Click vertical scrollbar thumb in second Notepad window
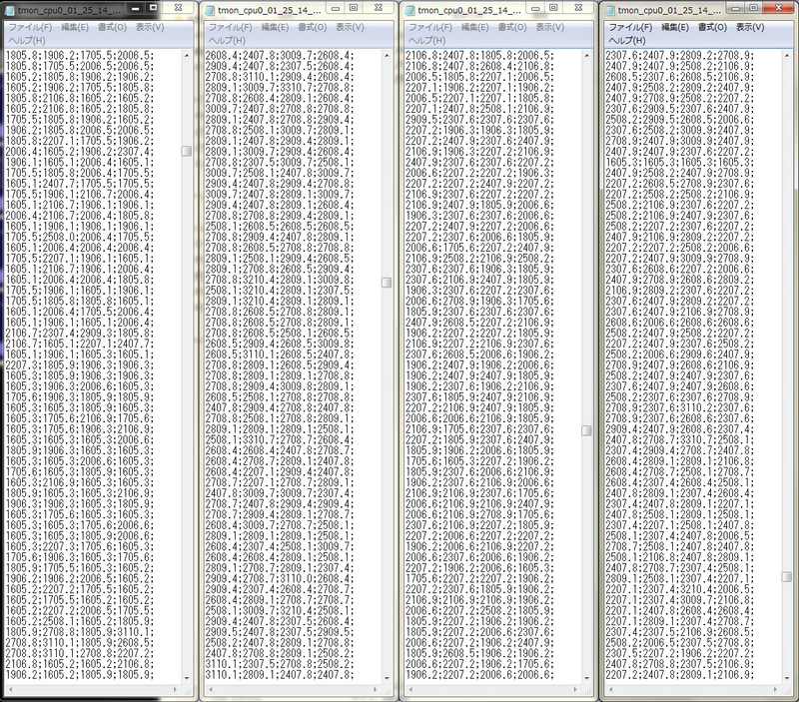This screenshot has width=799, height=702. 387,283
